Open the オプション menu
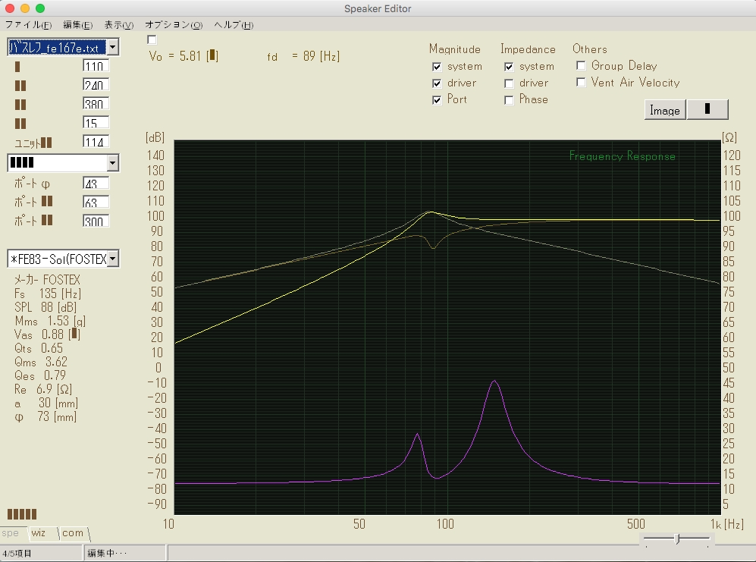The image size is (756, 562). pos(174,25)
